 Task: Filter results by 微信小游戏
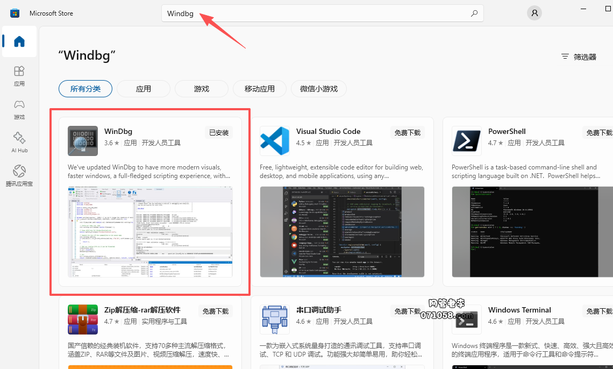click(319, 89)
